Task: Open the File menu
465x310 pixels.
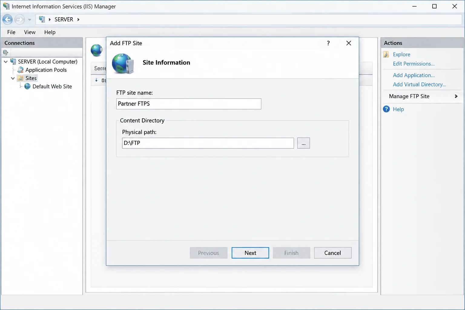Action: 11,32
